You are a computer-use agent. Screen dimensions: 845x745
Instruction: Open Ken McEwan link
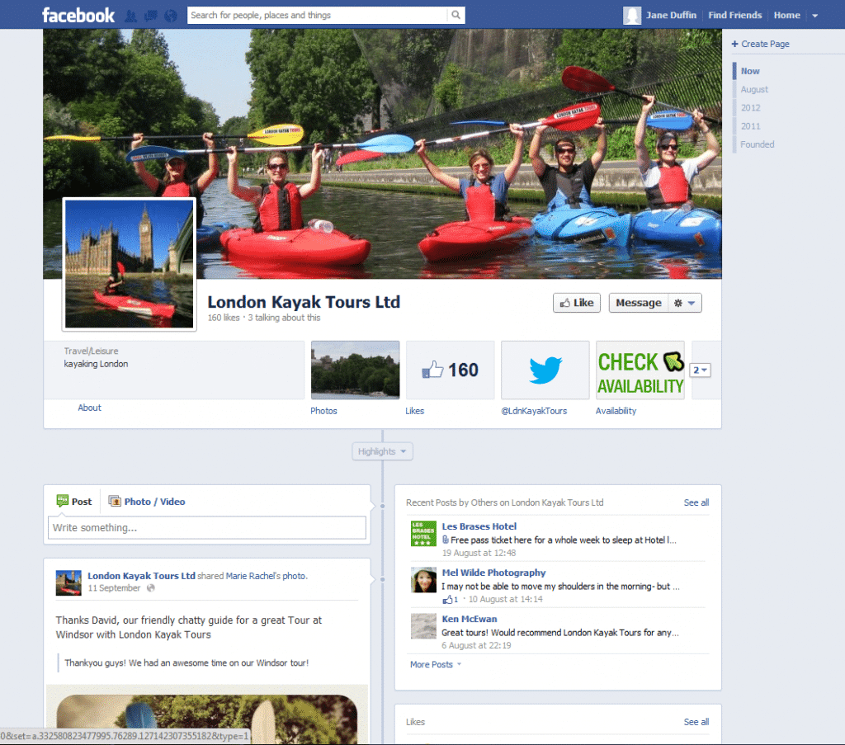470,619
